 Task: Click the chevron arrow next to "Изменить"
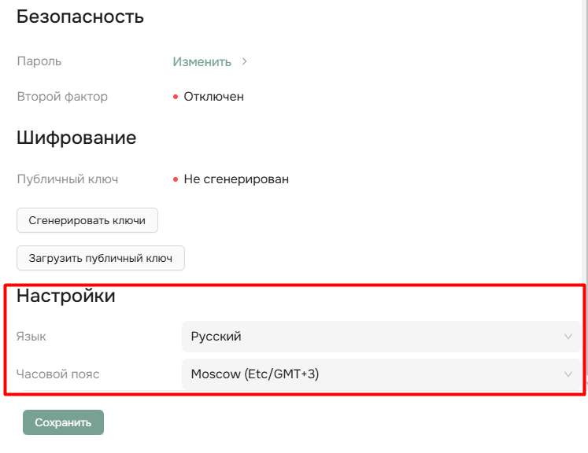[x=244, y=61]
